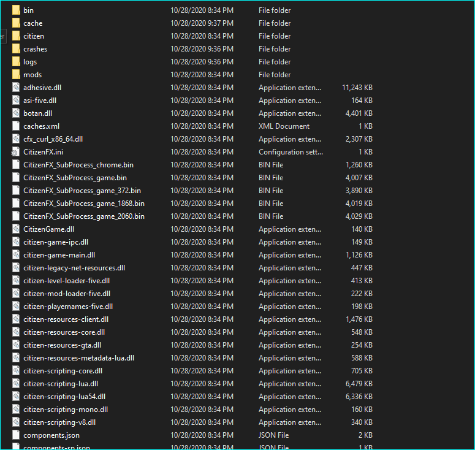475x450 pixels.
Task: Click the botan.dll size 4,401 KB
Action: point(359,113)
